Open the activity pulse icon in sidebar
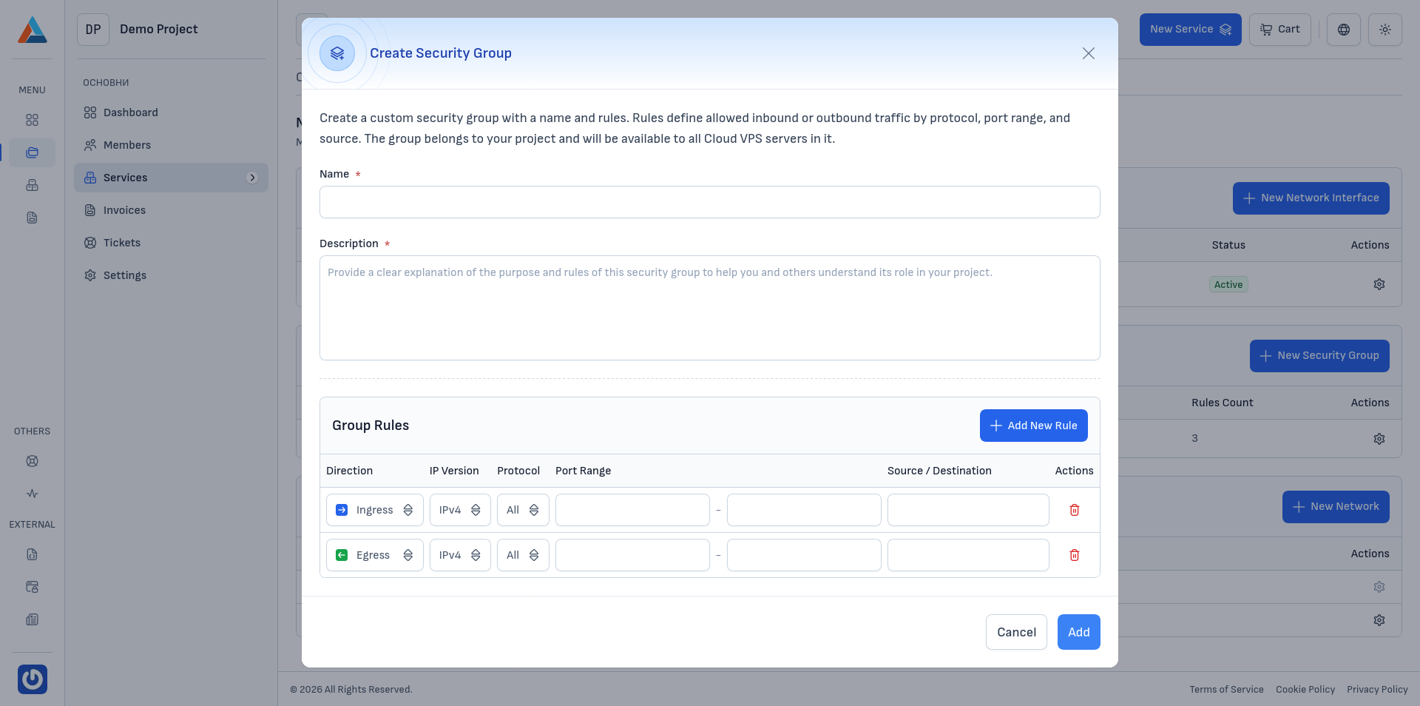Image resolution: width=1420 pixels, height=706 pixels. [32, 494]
